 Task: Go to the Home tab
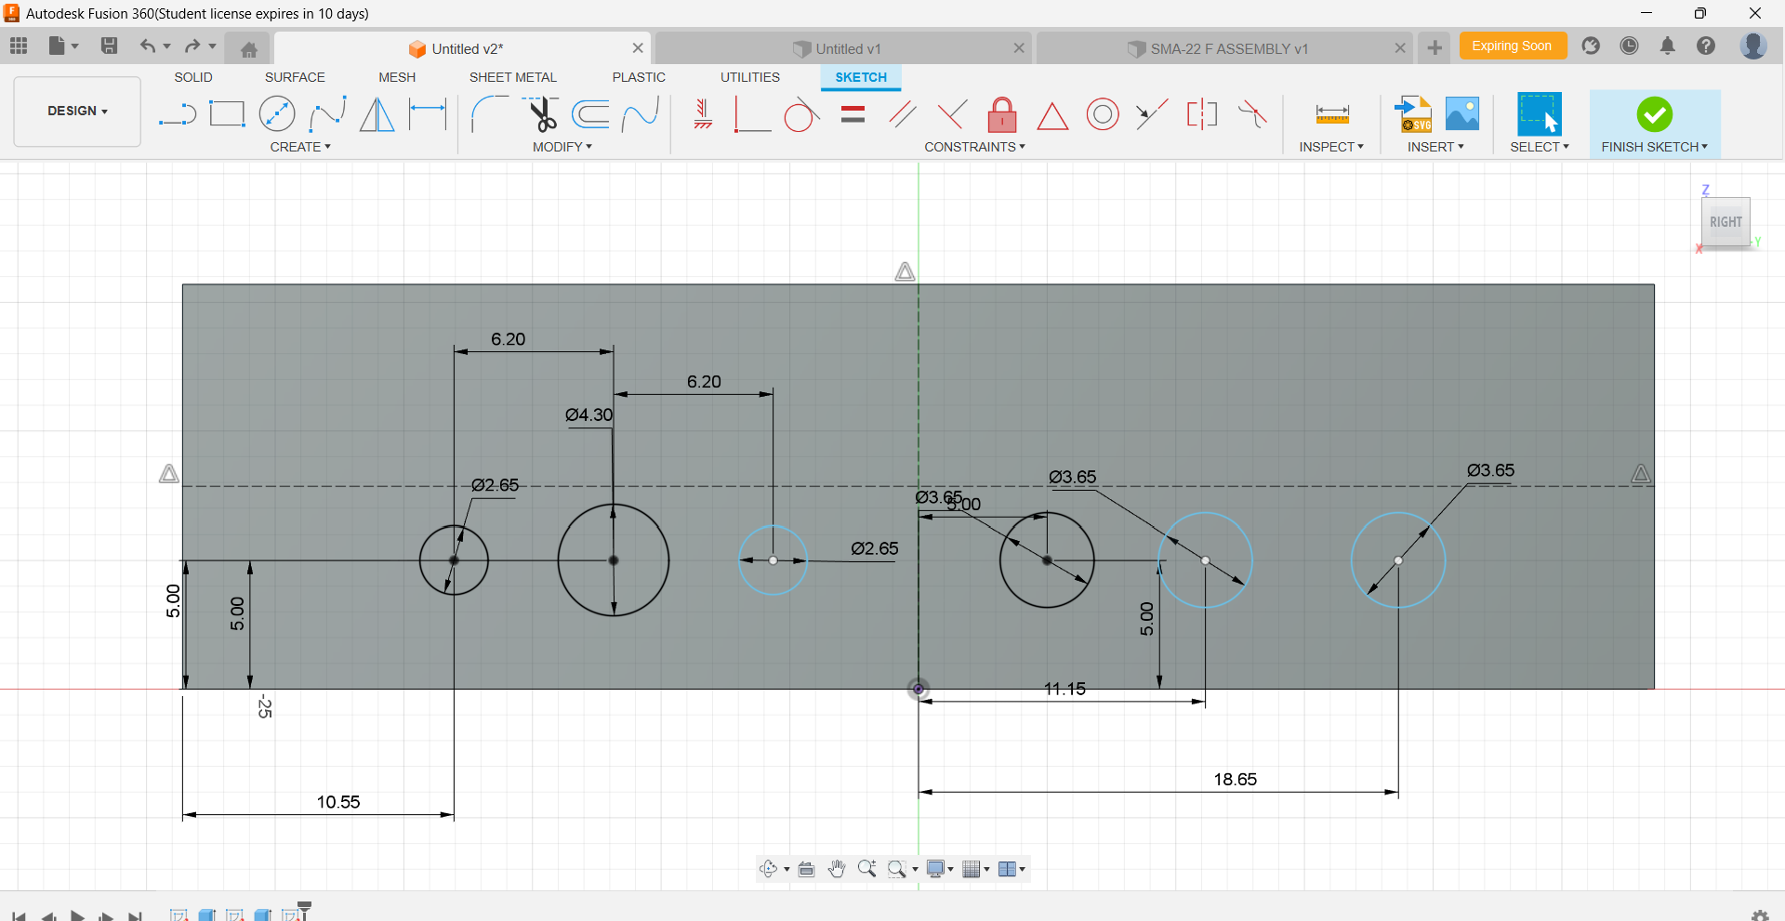[248, 49]
